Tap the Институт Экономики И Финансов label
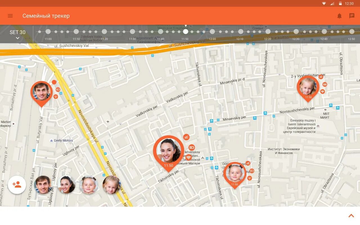360x225 pixels. 283,151
